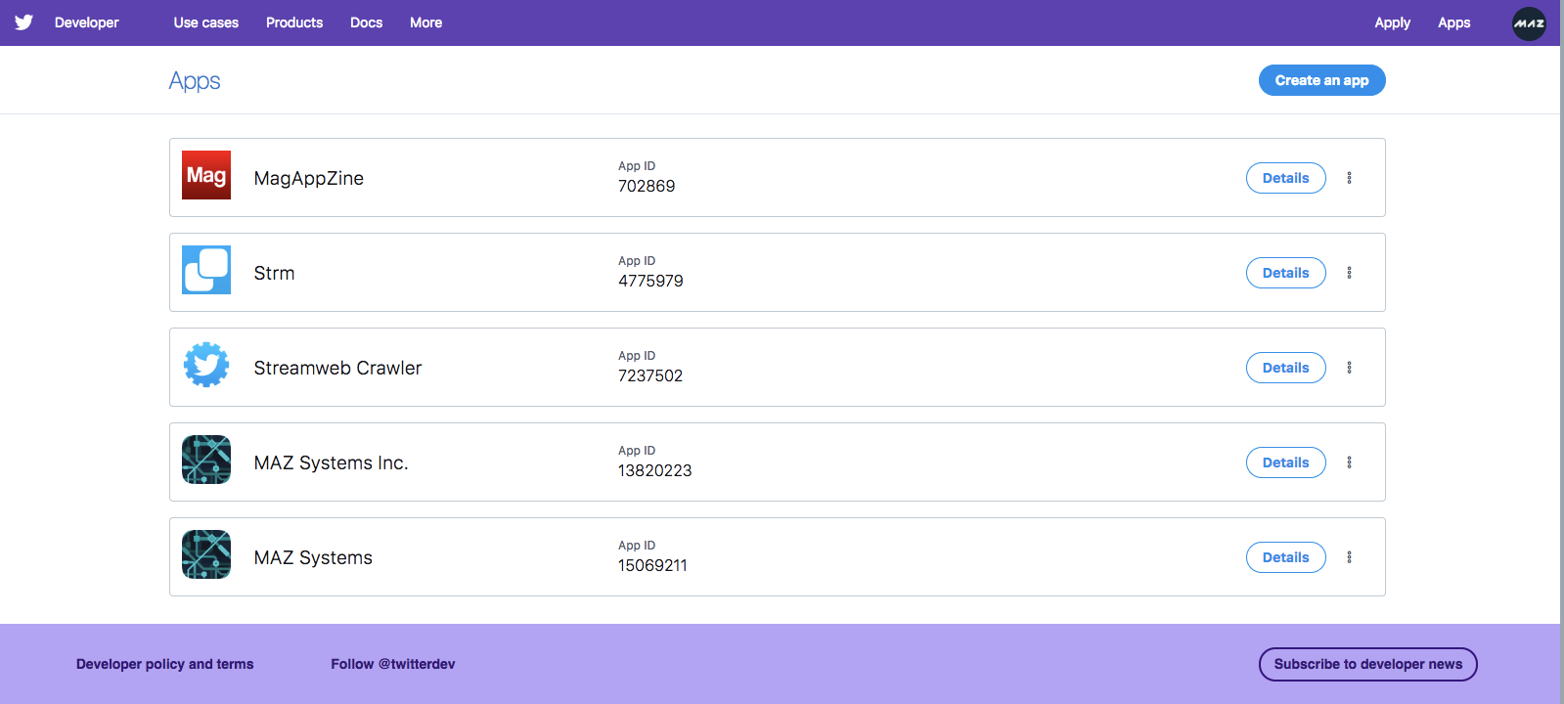Select App ID 15069211
The width and height of the screenshot is (1564, 704).
tap(652, 565)
